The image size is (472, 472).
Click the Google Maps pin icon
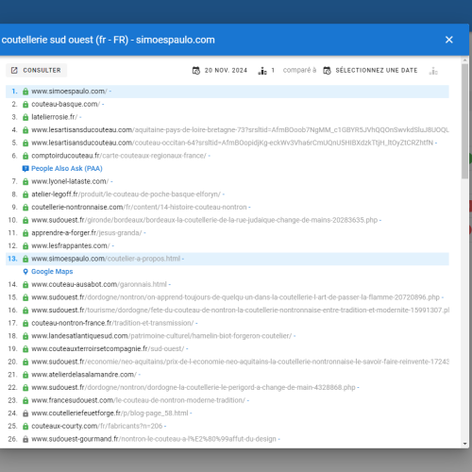tap(25, 272)
